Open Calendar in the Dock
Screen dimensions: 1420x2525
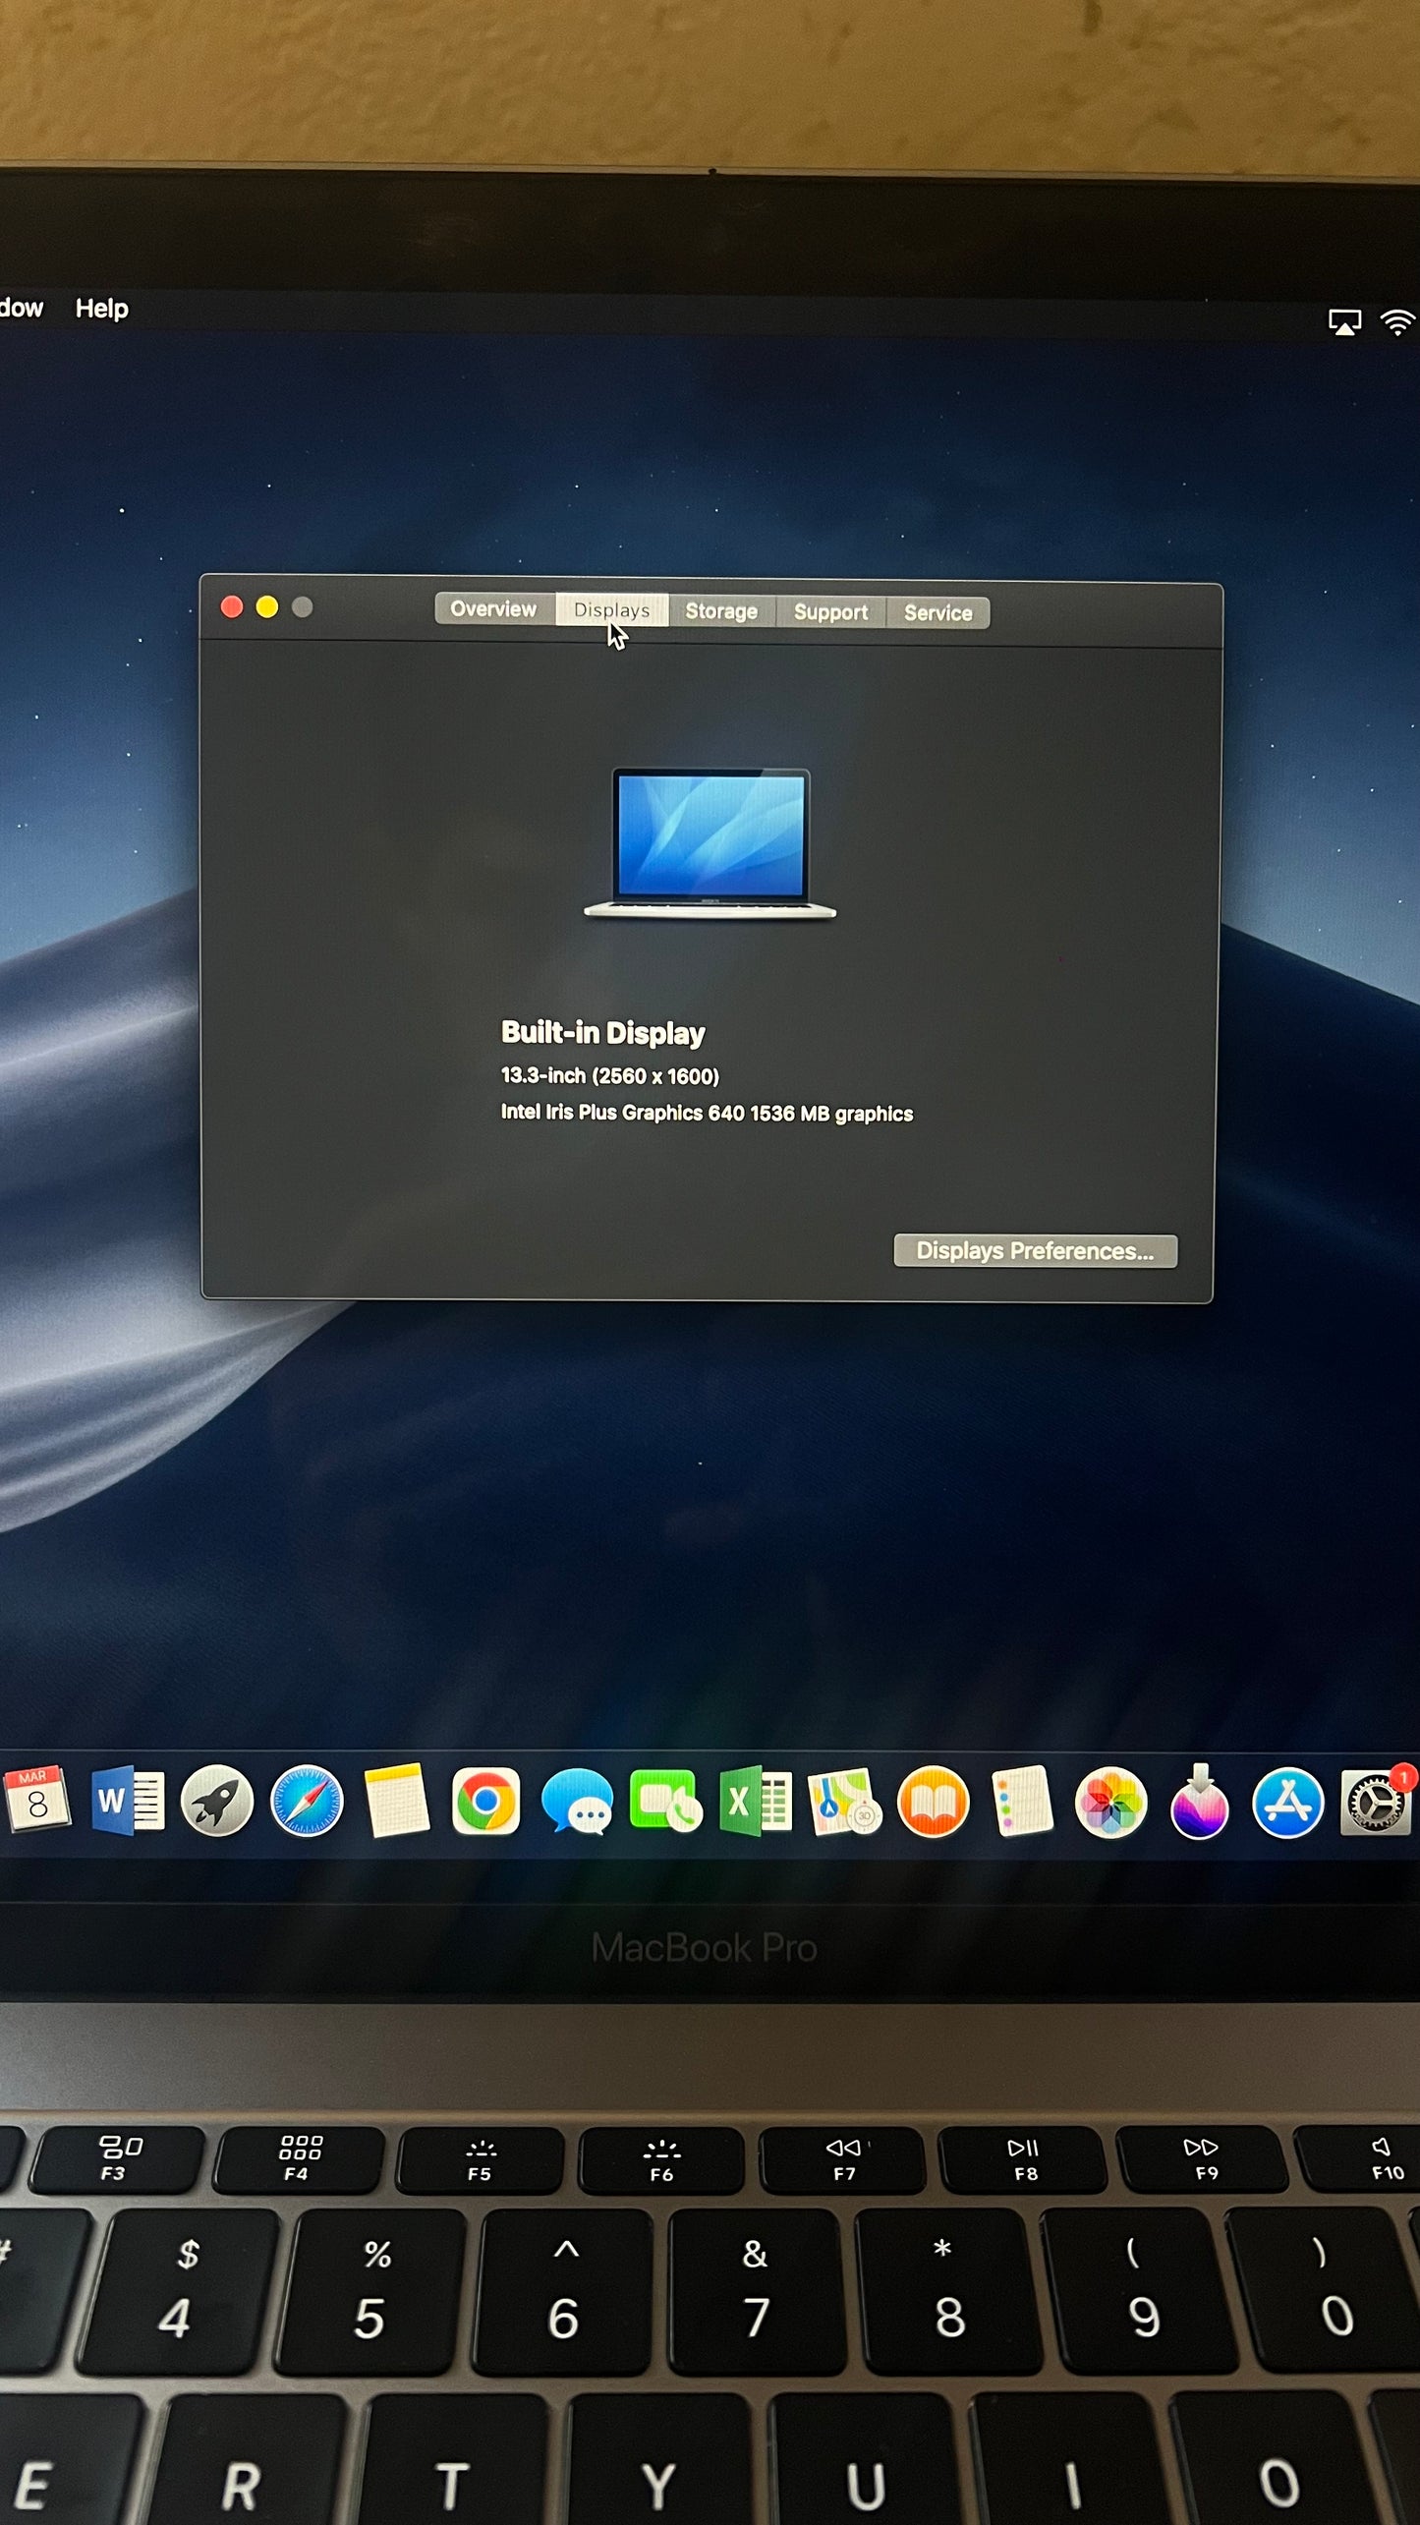36,1800
